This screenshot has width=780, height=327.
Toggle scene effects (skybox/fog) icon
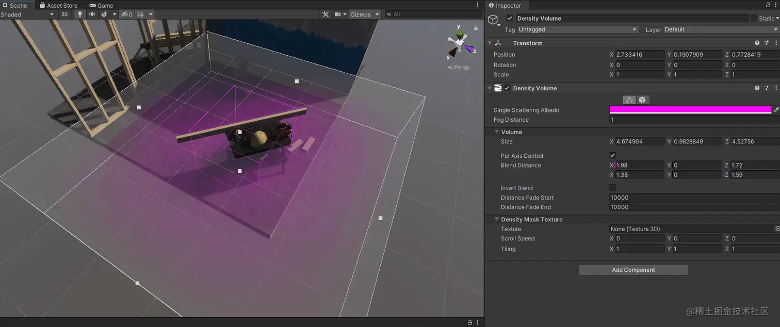[104, 14]
